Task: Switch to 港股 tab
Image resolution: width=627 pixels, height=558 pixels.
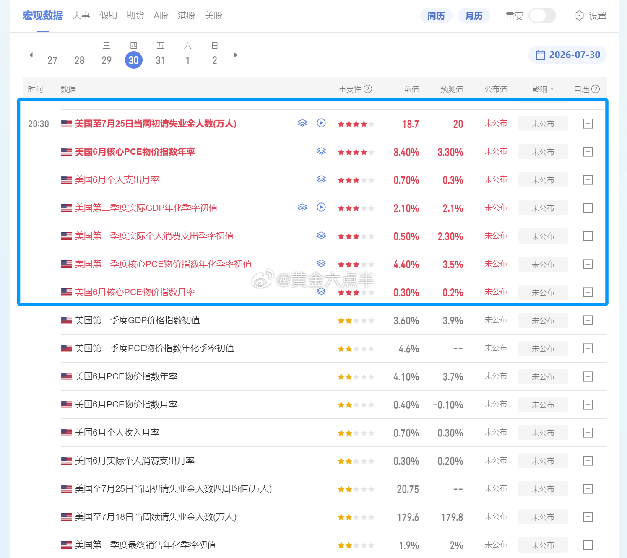Action: coord(187,16)
